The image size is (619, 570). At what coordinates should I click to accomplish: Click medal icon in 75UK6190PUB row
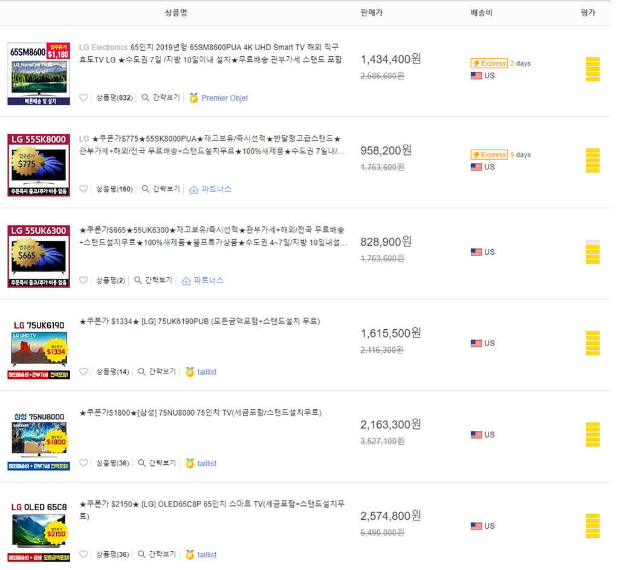[190, 372]
